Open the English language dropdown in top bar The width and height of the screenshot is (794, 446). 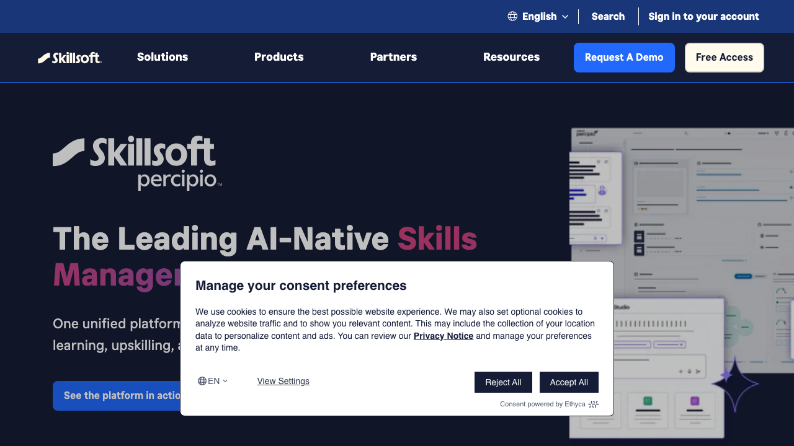tap(538, 16)
